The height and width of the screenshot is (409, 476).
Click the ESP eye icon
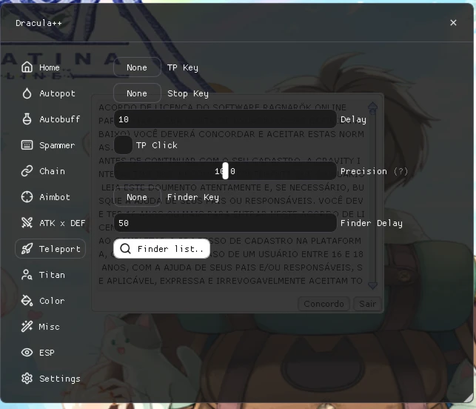click(27, 353)
